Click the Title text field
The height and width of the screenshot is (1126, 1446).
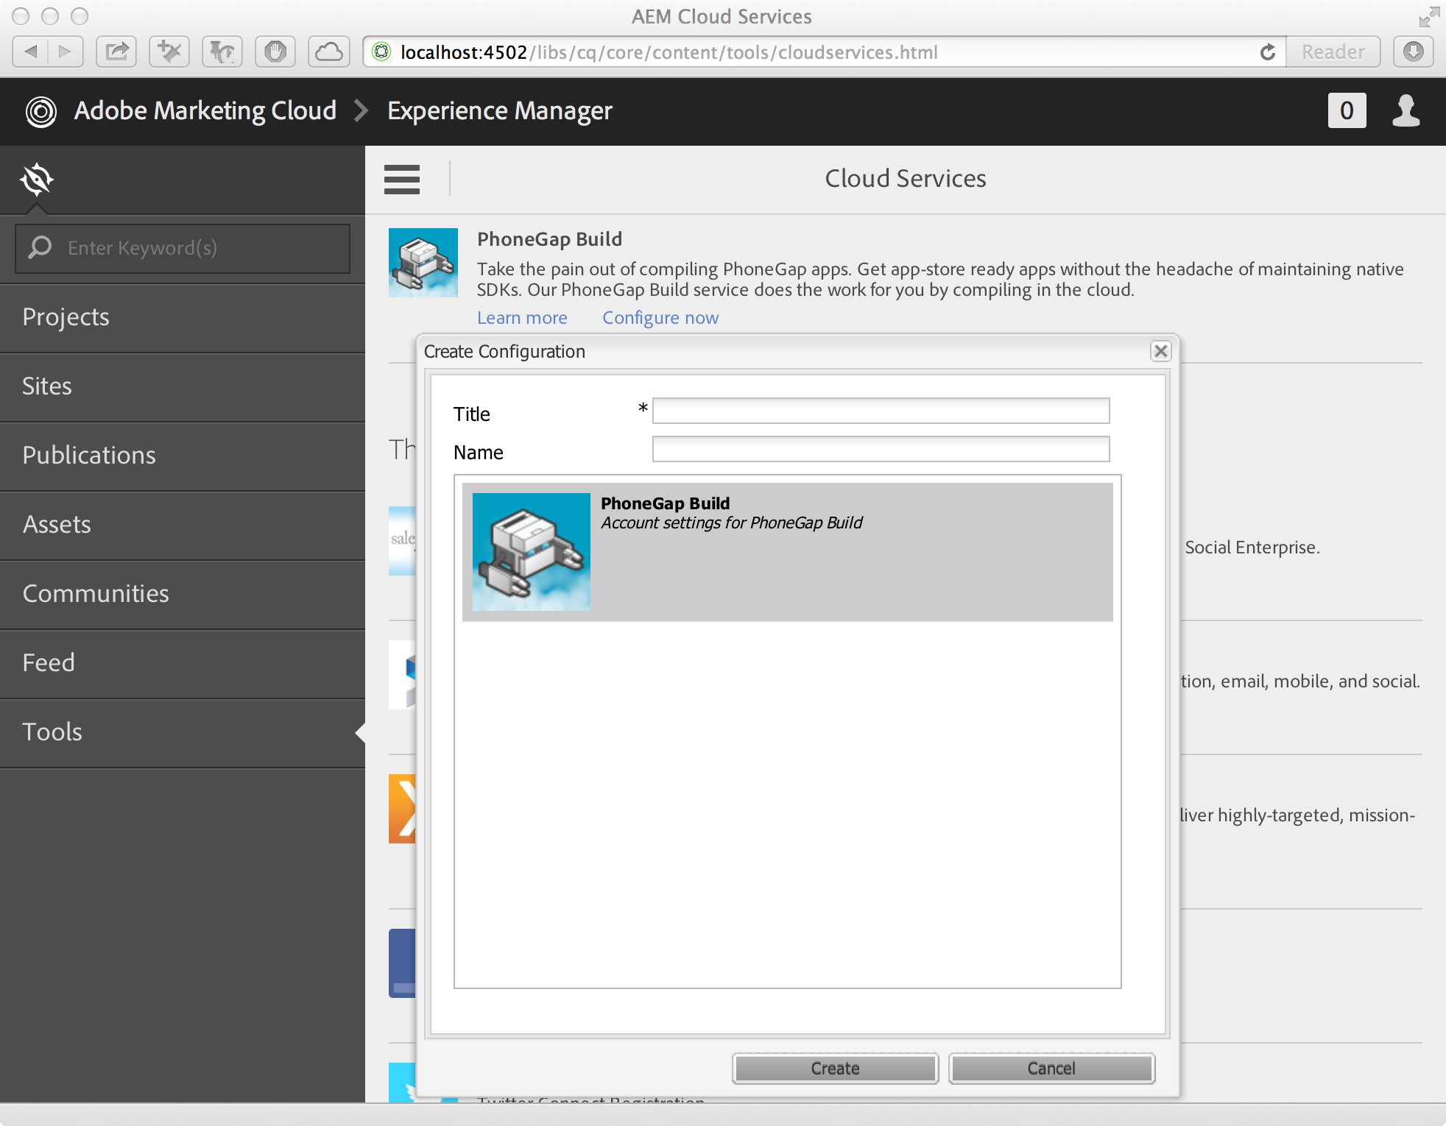point(881,411)
